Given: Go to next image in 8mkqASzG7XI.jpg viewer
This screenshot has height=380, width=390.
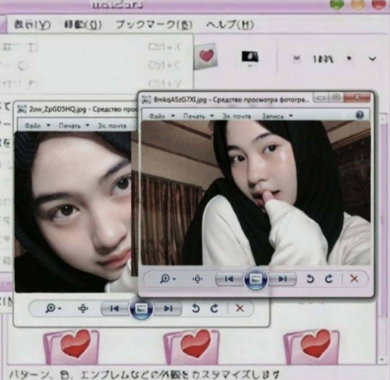Looking at the screenshot, I should 283,279.
